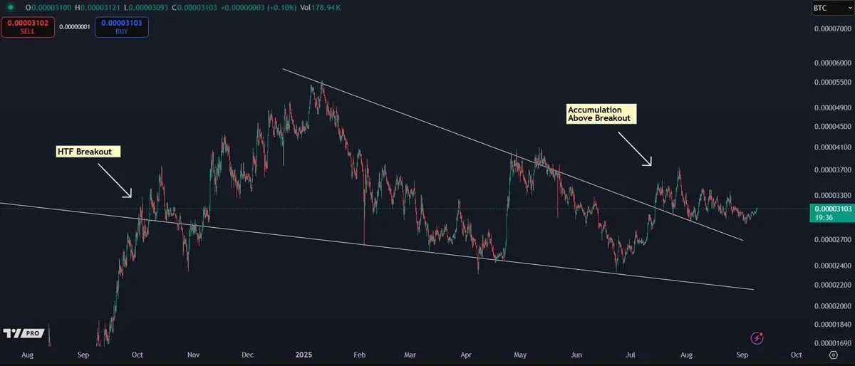Click the 2025 year label on time axis
Image resolution: width=855 pixels, height=366 pixels.
point(304,354)
